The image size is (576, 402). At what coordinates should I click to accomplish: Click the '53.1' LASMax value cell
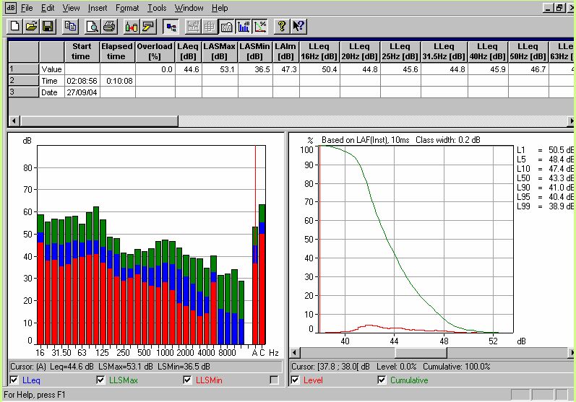coord(220,69)
